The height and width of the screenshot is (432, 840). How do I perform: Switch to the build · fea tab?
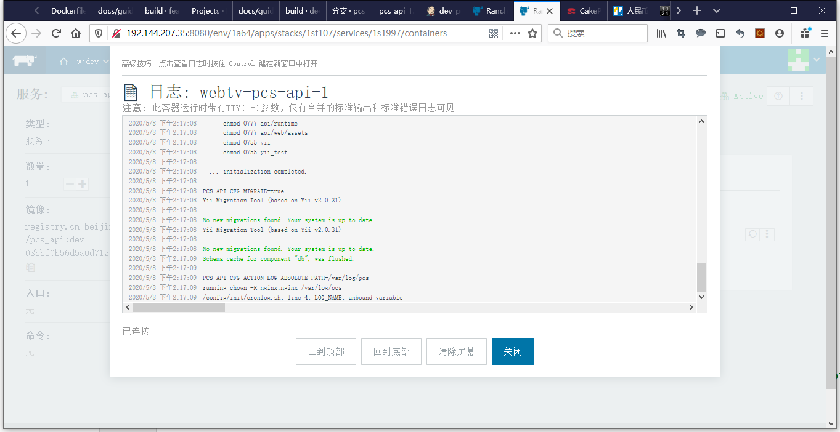(162, 11)
